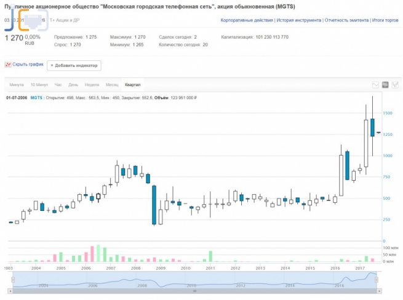Screen dimensions: 403x300
Task: Open История инструмента link
Action: 298,20
